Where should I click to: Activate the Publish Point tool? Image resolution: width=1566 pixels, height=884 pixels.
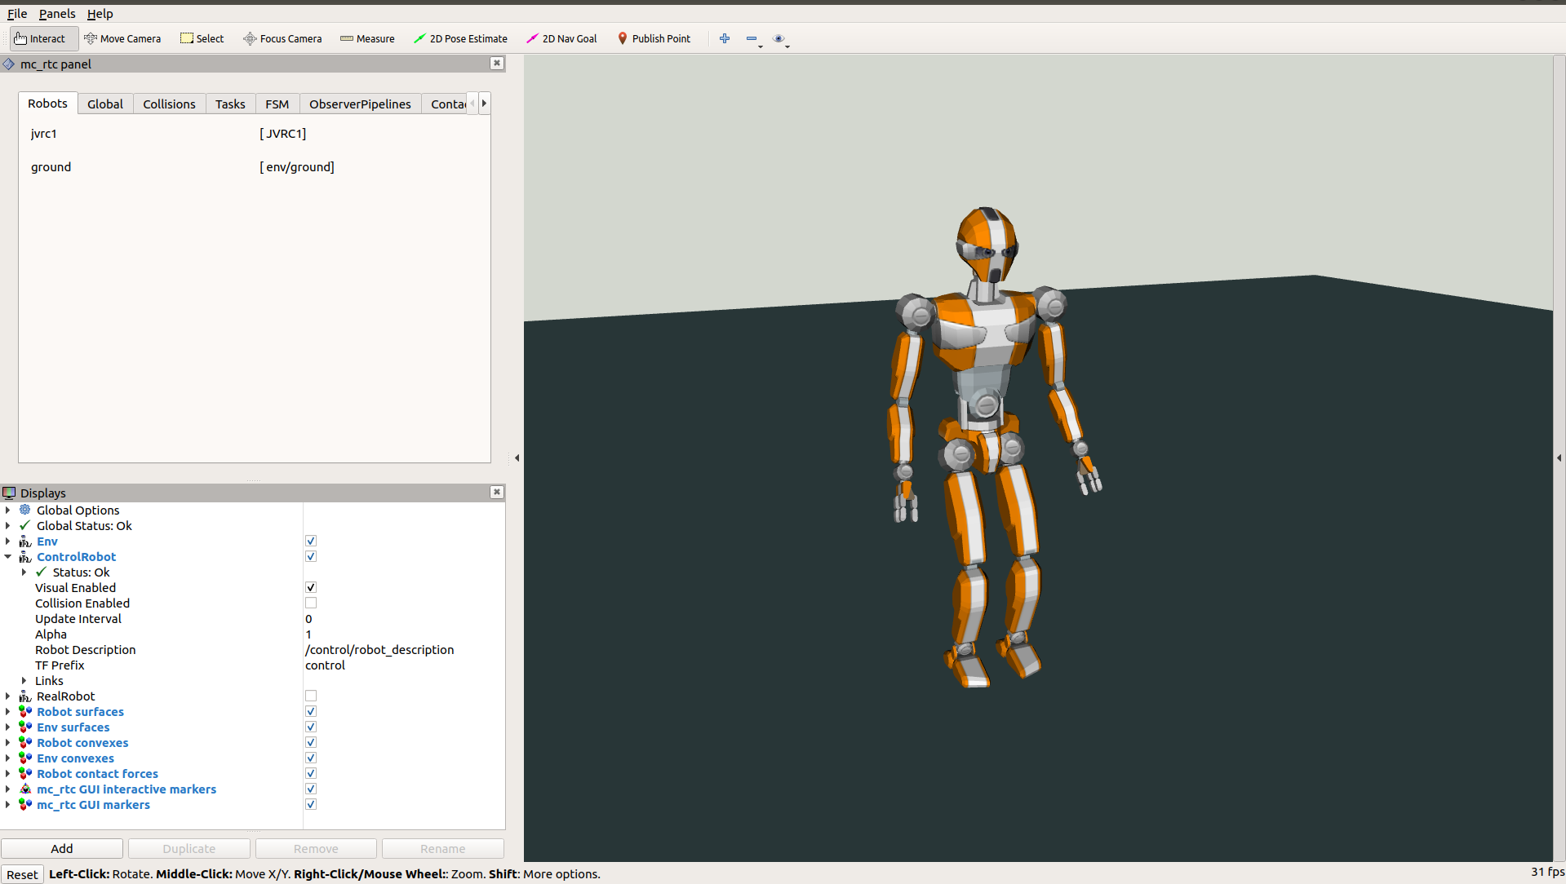[x=654, y=38]
